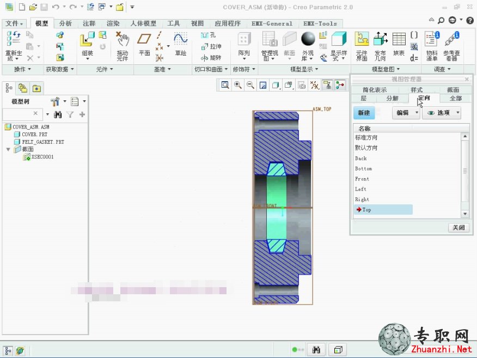Click the orientation list scrollbar down arrow
Viewport: 477px width, 358px height.
465,214
